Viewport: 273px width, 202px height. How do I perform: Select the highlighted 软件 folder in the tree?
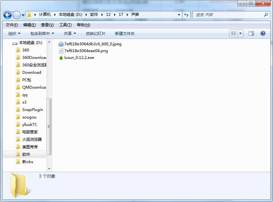coord(25,154)
